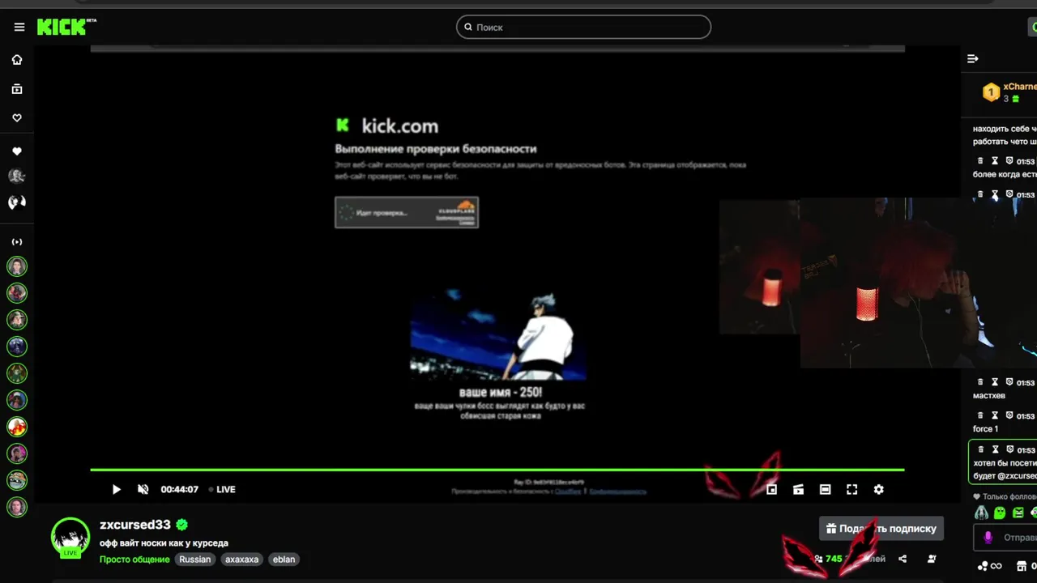Toggle theater mode
This screenshot has width=1037, height=583.
coord(825,489)
